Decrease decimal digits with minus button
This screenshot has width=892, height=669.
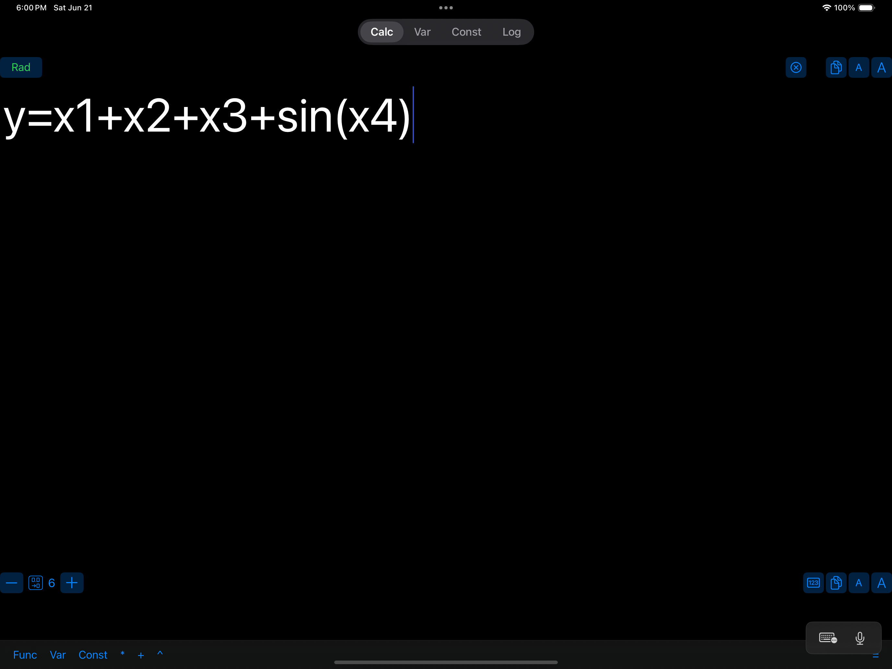pyautogui.click(x=12, y=583)
